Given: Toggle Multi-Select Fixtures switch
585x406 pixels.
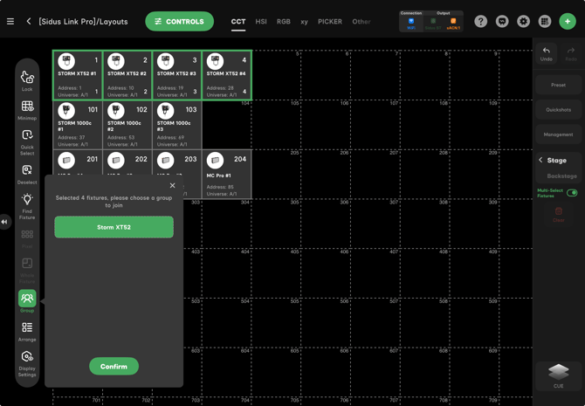Looking at the screenshot, I should click(x=572, y=193).
